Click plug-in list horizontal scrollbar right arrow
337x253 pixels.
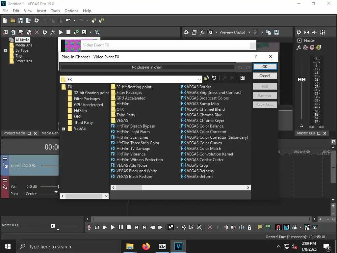click(x=248, y=187)
